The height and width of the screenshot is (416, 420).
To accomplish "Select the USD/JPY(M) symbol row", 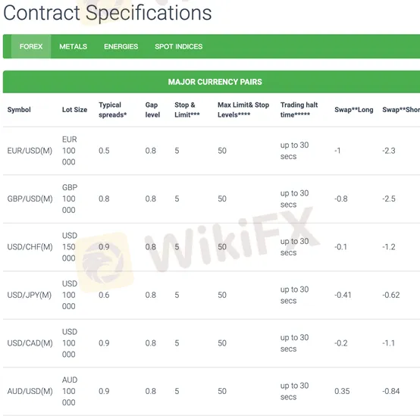I will (x=212, y=295).
